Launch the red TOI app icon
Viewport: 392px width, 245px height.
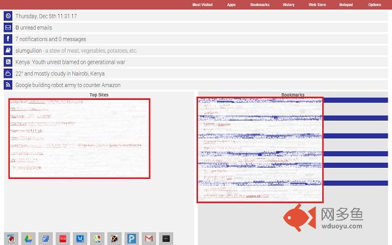point(62,238)
